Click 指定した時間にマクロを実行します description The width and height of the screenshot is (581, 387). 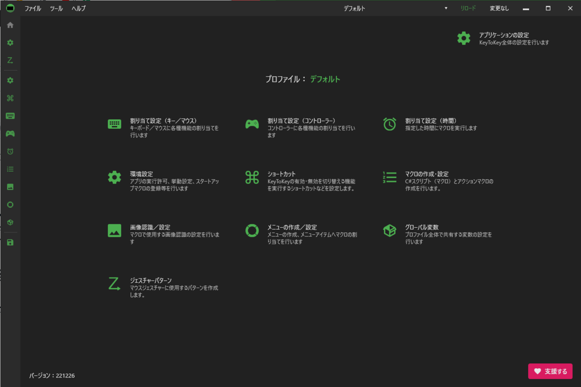[x=441, y=128]
